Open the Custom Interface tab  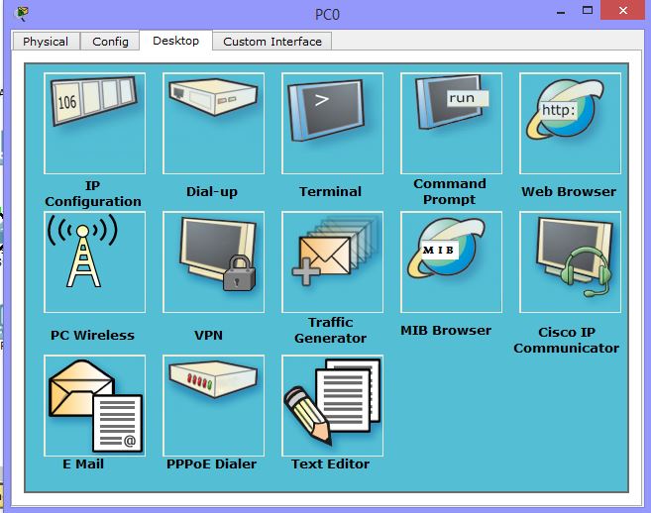click(272, 42)
